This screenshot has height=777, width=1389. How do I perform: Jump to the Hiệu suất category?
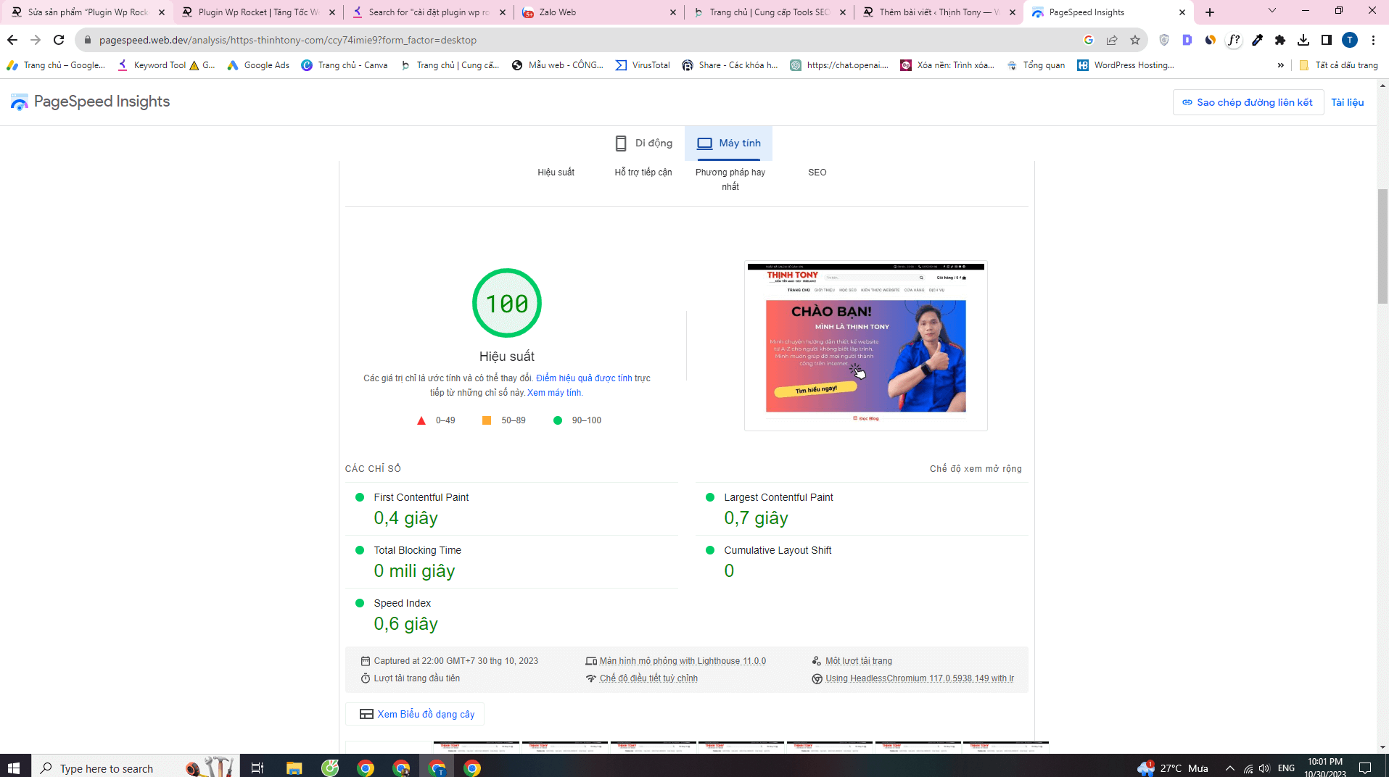coord(556,173)
